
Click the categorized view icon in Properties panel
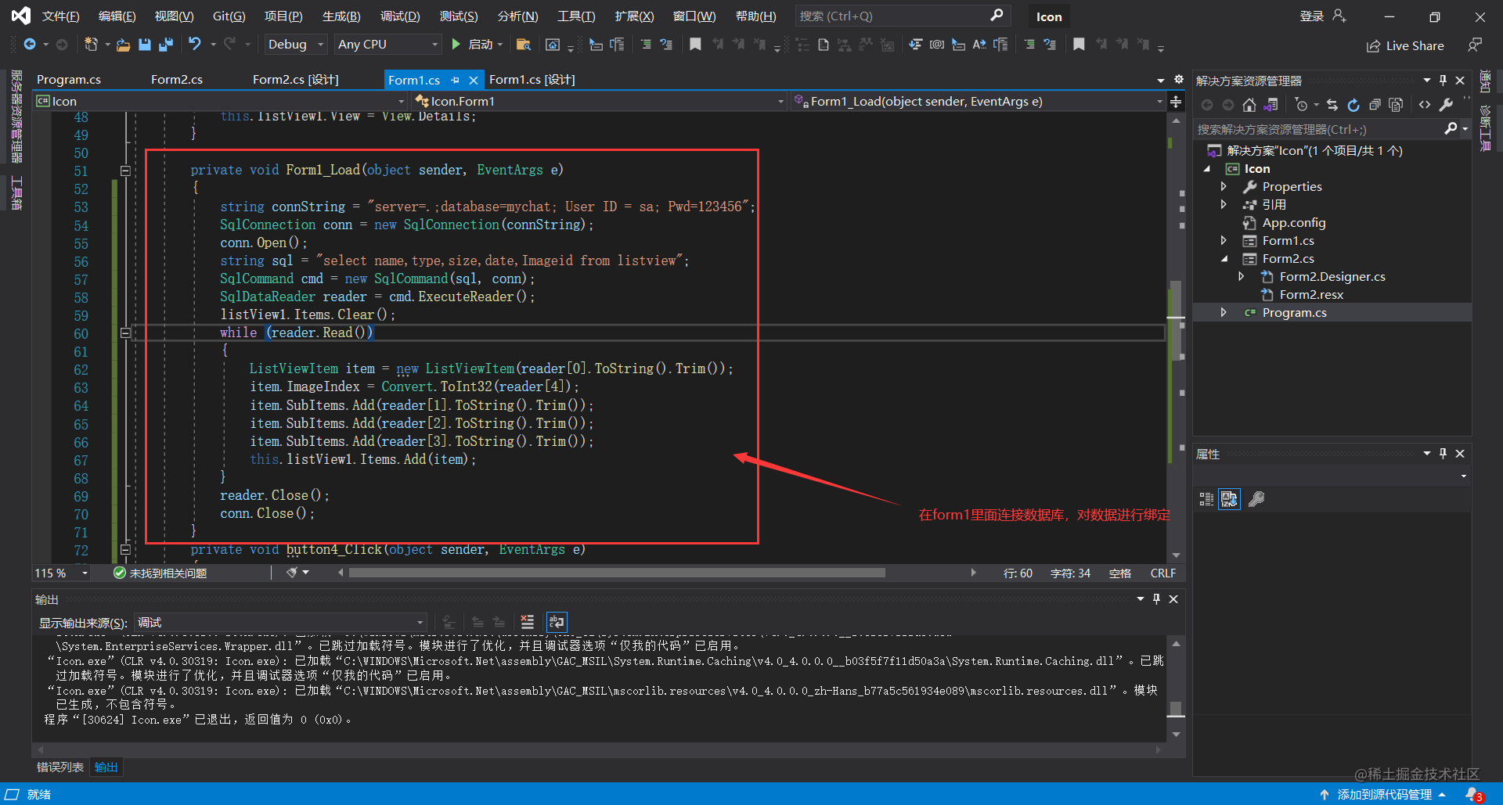(x=1206, y=499)
